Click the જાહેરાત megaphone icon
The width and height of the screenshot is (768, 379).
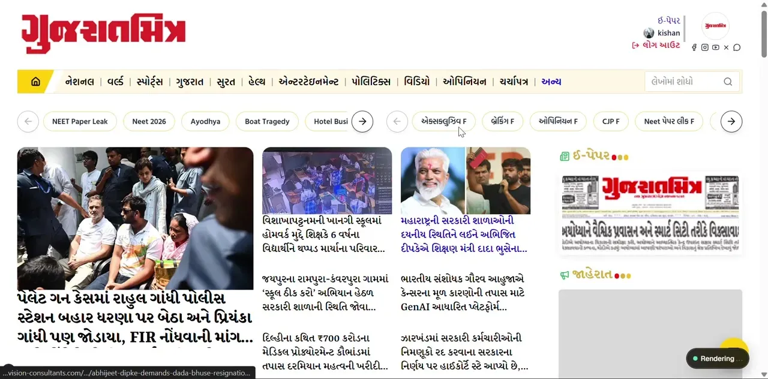pos(564,275)
